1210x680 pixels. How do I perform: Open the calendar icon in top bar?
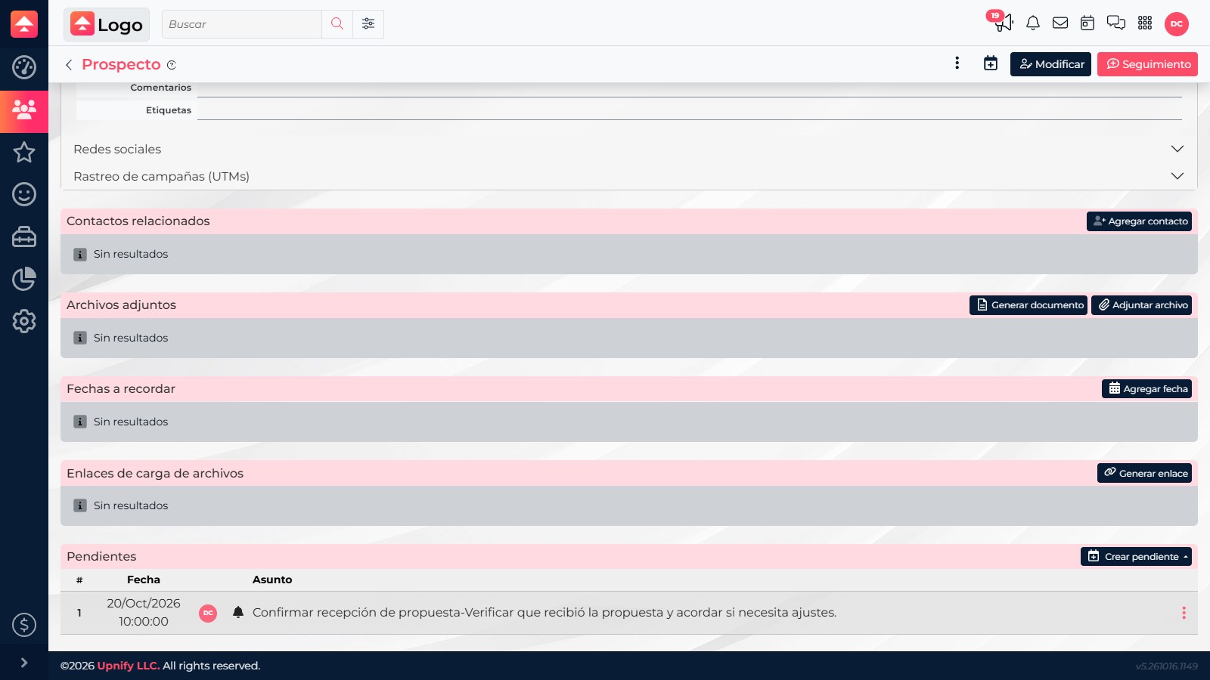(1087, 23)
